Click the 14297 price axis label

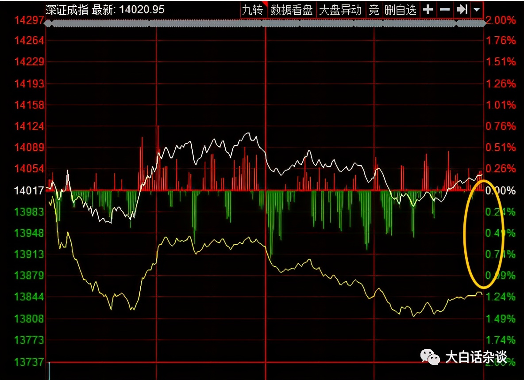pyautogui.click(x=29, y=20)
